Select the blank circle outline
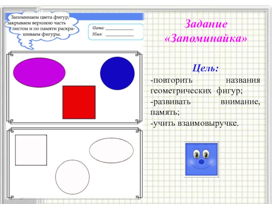The width and height of the screenshot is (272, 204). coord(72,177)
